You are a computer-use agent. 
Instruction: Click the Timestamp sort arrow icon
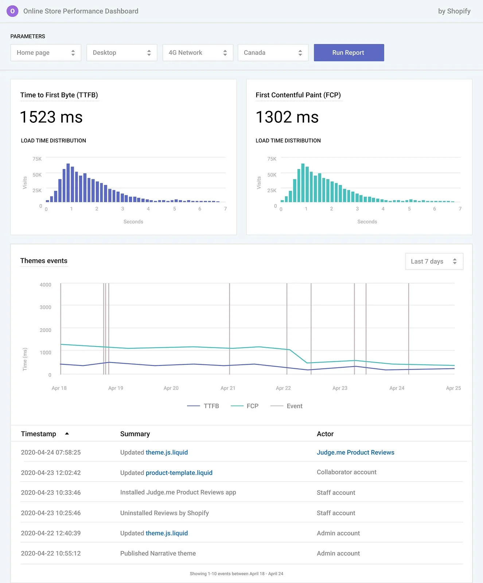click(67, 434)
